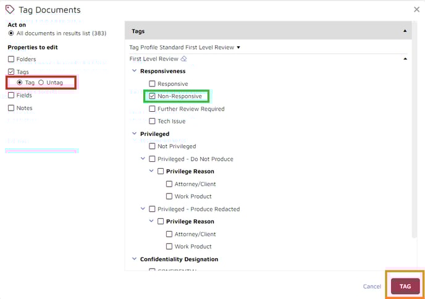This screenshot has height=299, width=425.
Task: Enable the Notes property checkbox
Action: click(x=11, y=108)
